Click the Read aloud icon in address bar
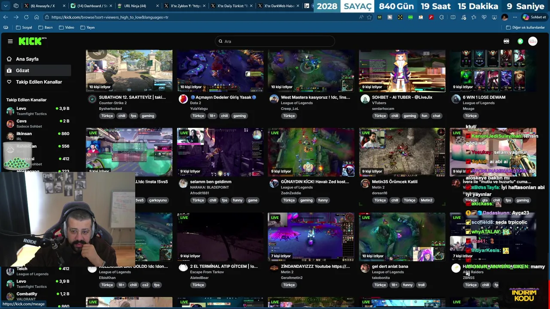Screen dimensions: 550x309 pyautogui.click(x=361, y=17)
